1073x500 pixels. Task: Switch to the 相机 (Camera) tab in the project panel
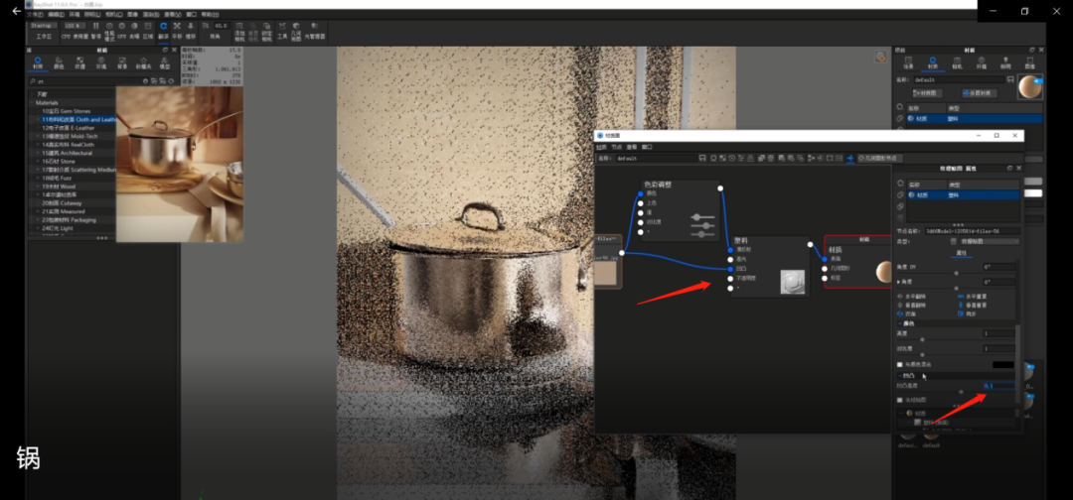click(958, 62)
